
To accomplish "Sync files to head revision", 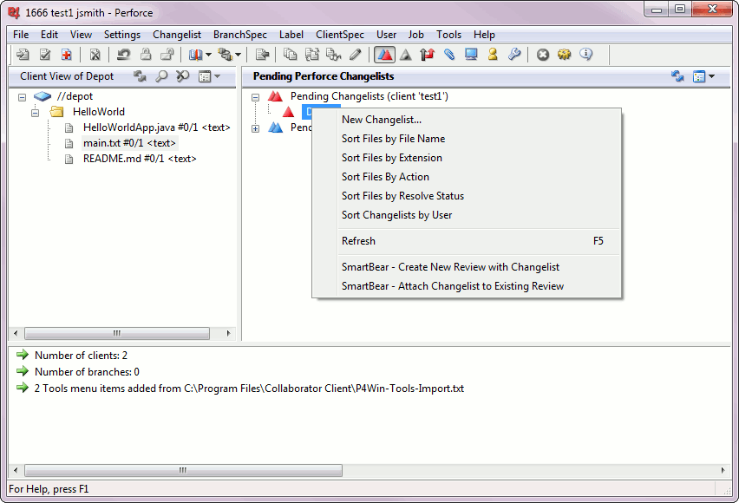I will coord(23,54).
